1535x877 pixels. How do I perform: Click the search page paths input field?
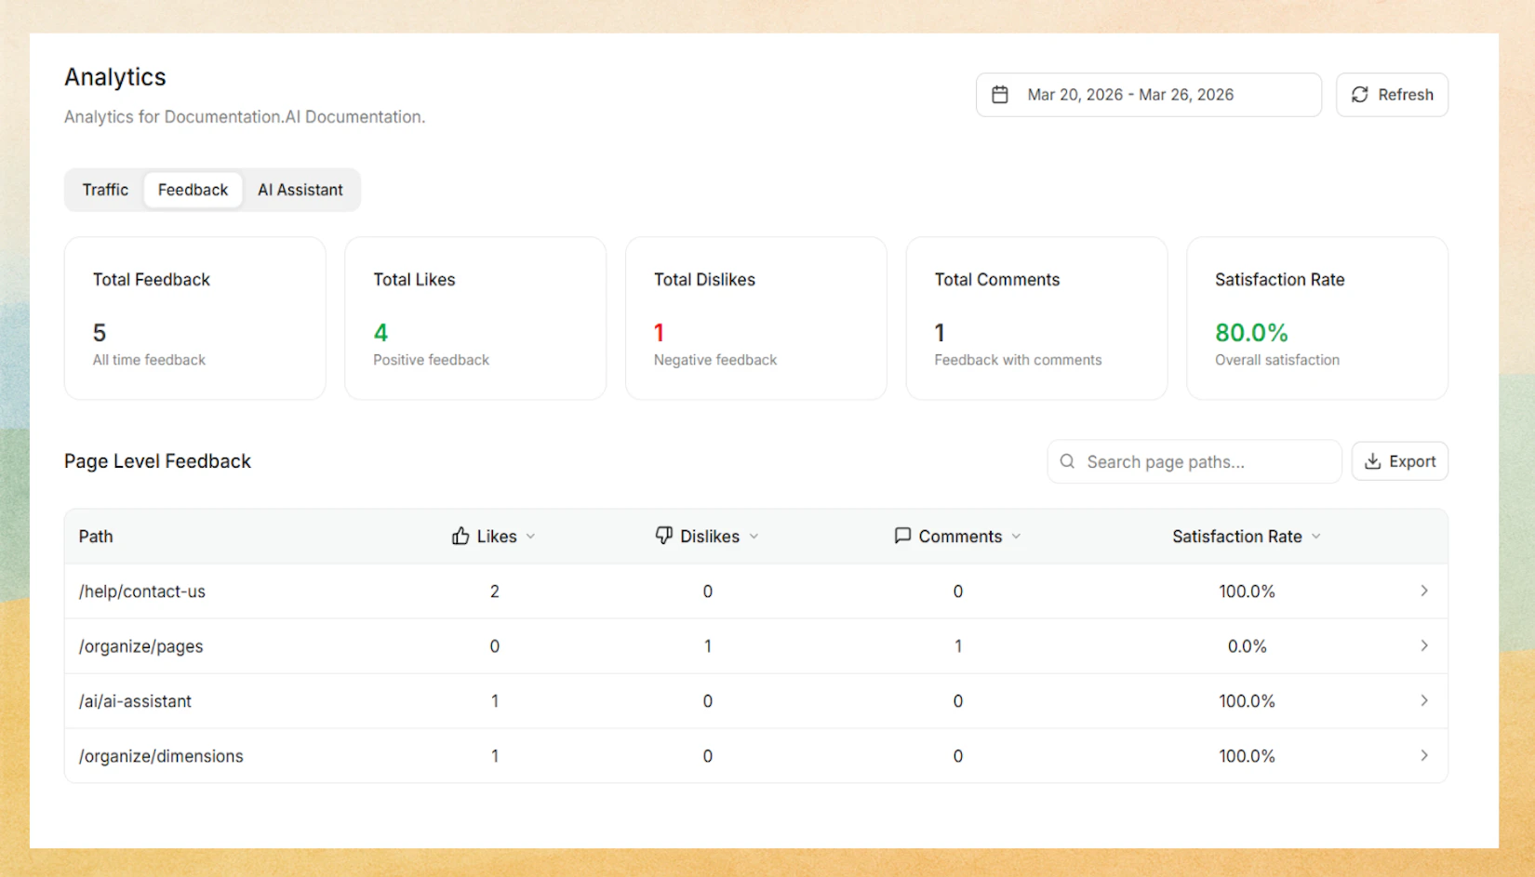click(1194, 461)
